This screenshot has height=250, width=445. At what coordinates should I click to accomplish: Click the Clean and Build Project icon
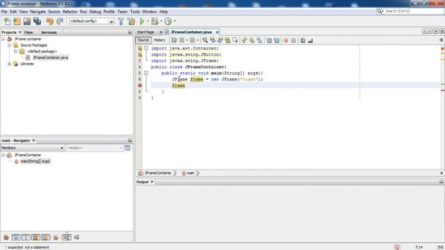pos(131,22)
